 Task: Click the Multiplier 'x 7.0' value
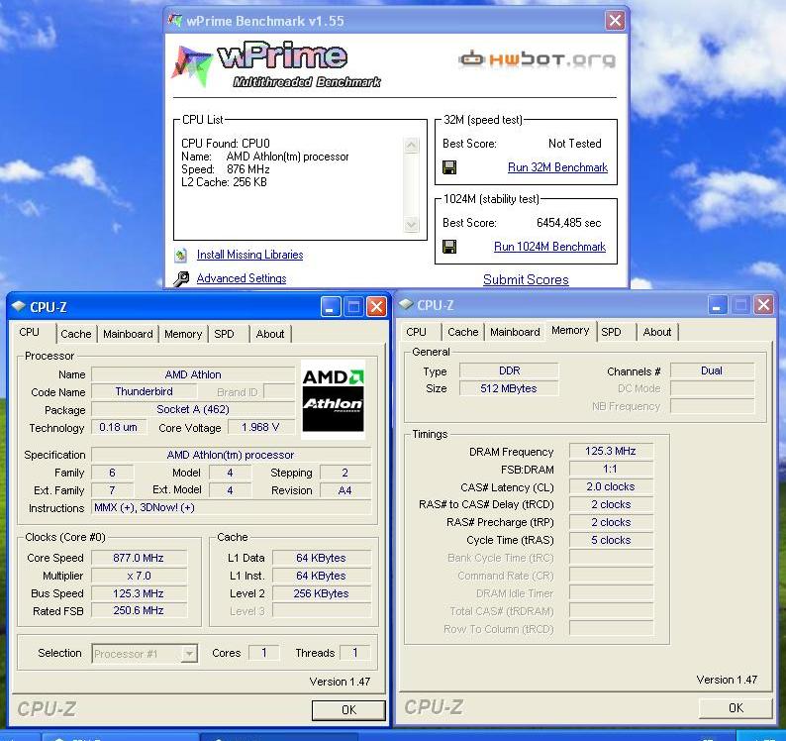pyautogui.click(x=139, y=576)
